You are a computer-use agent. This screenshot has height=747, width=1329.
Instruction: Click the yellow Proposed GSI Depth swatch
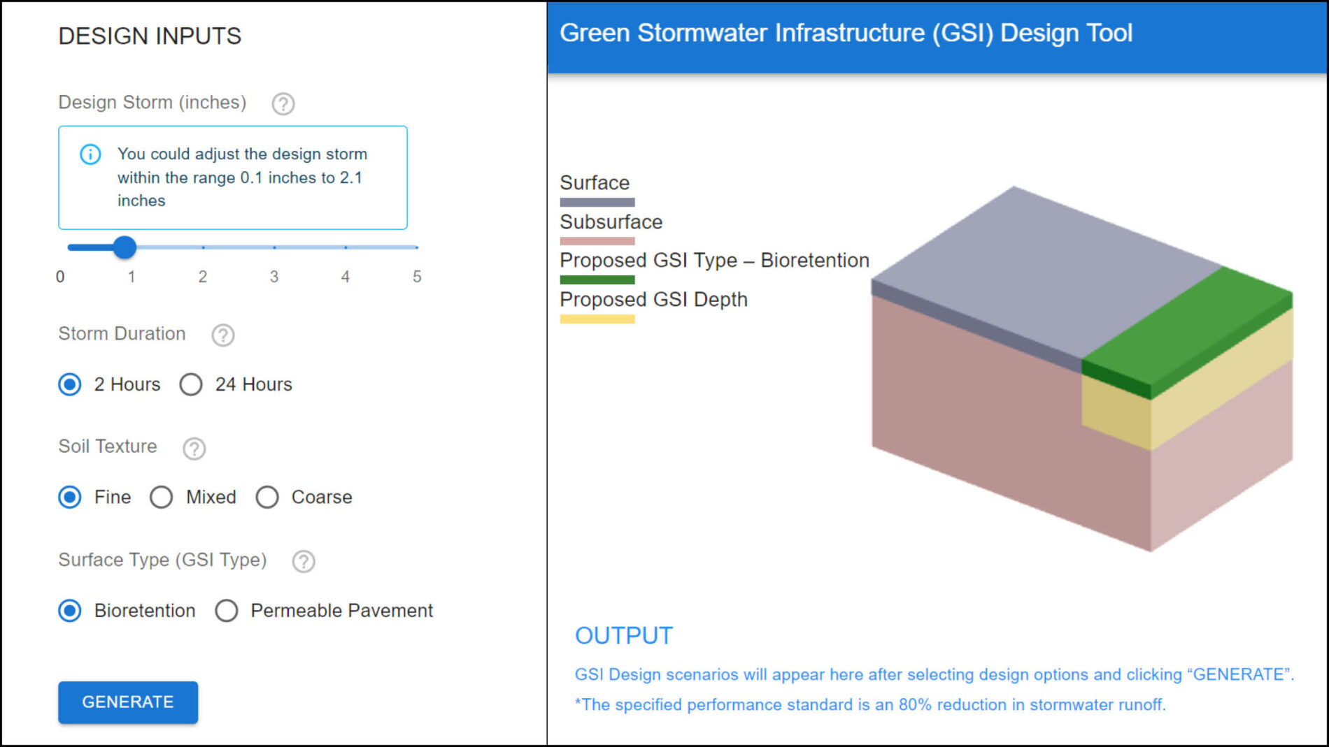597,319
